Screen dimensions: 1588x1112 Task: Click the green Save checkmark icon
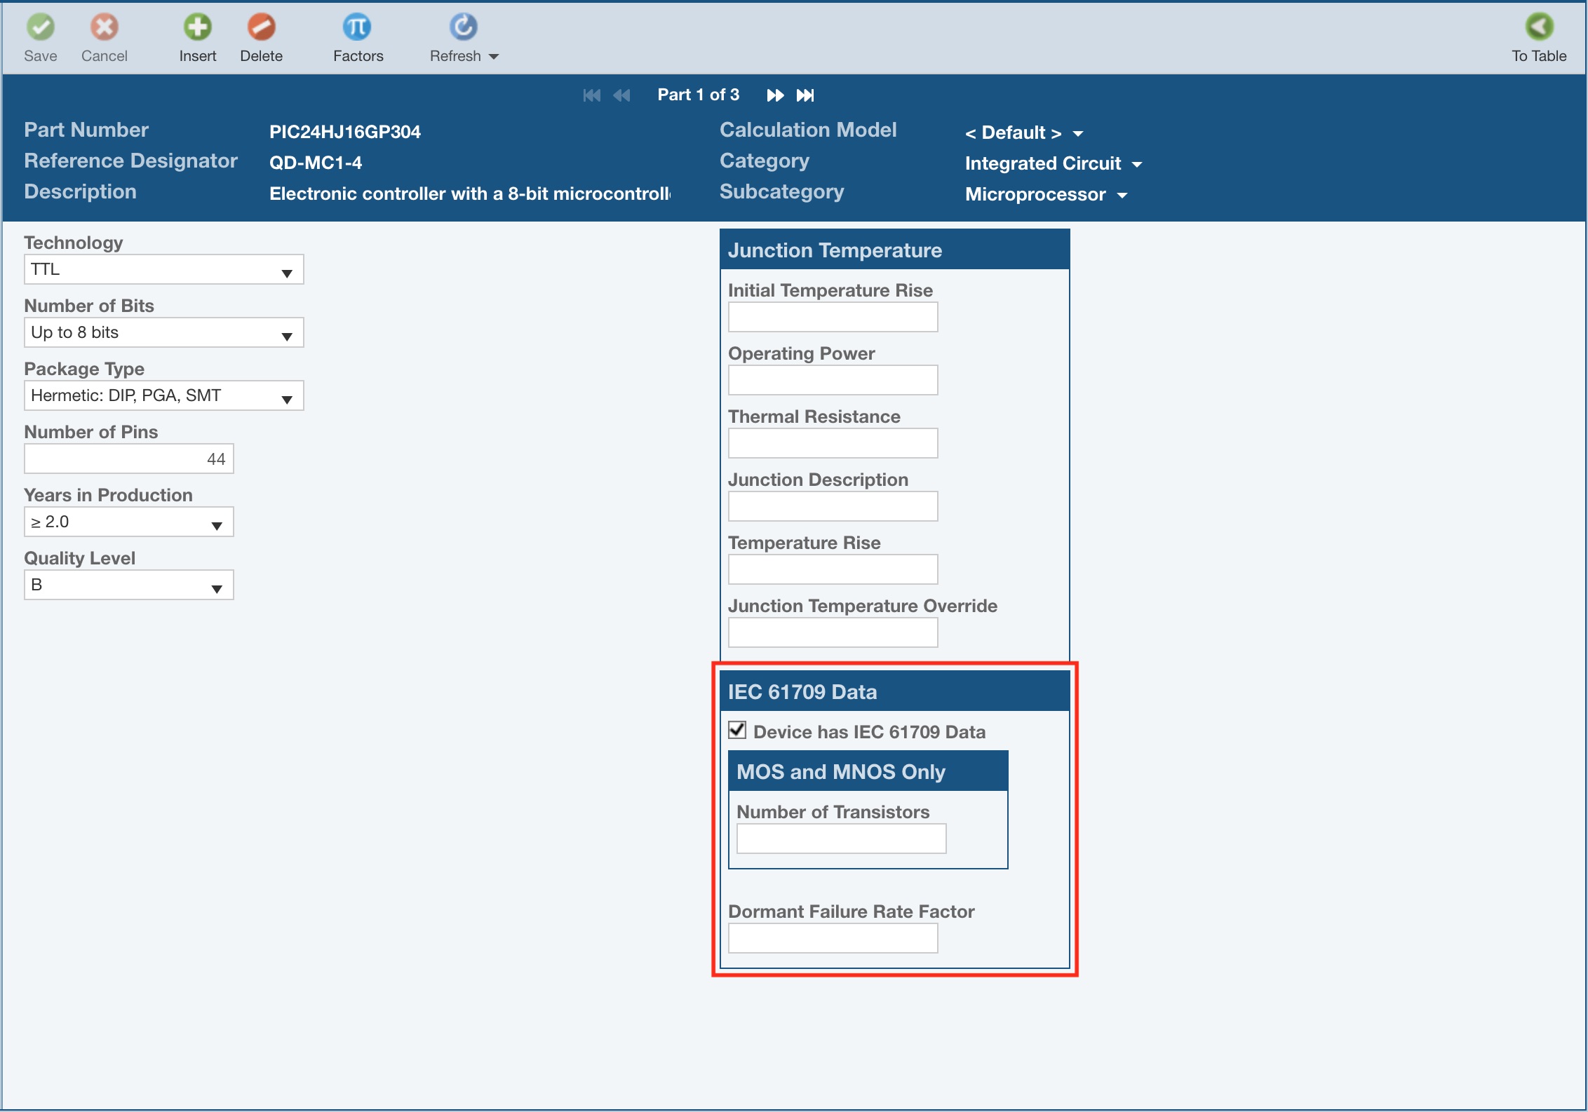click(41, 27)
